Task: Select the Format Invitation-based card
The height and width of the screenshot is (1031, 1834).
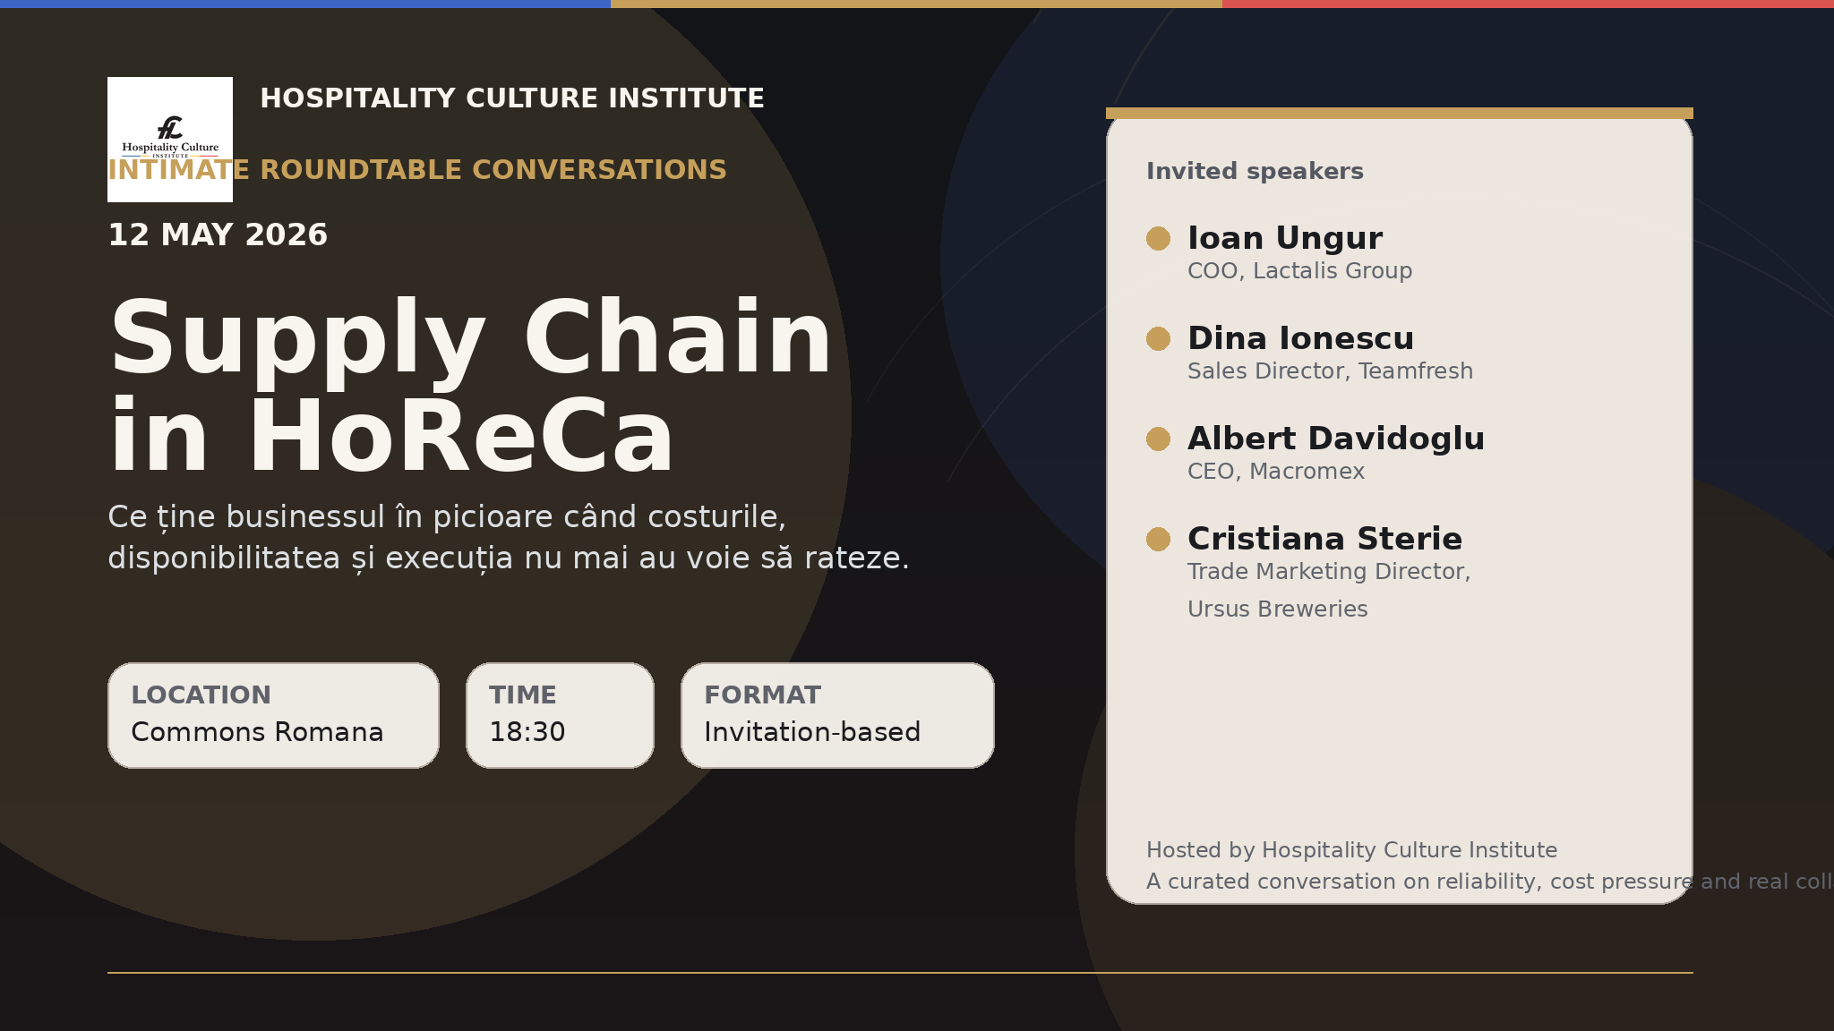Action: pyautogui.click(x=837, y=715)
